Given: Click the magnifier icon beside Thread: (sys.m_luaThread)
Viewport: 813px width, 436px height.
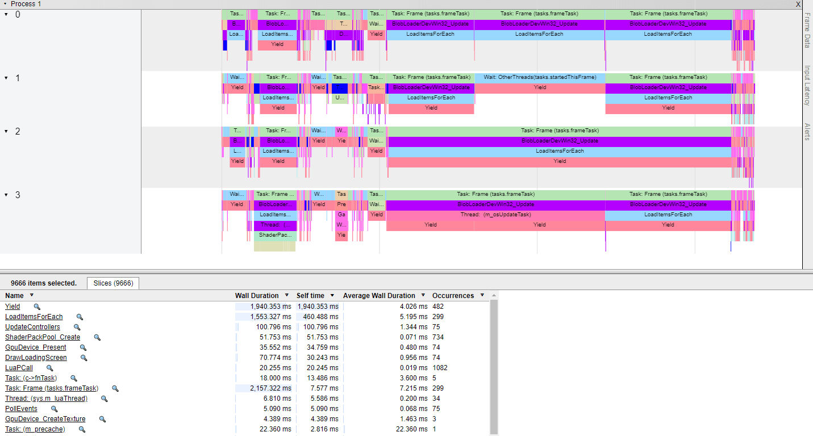Looking at the screenshot, I should point(104,399).
